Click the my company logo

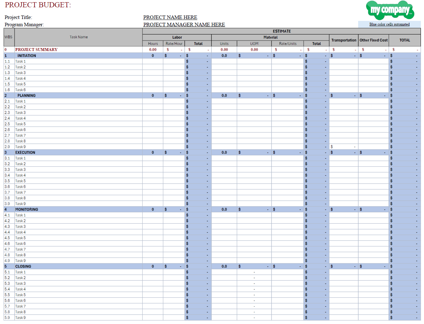tap(390, 10)
